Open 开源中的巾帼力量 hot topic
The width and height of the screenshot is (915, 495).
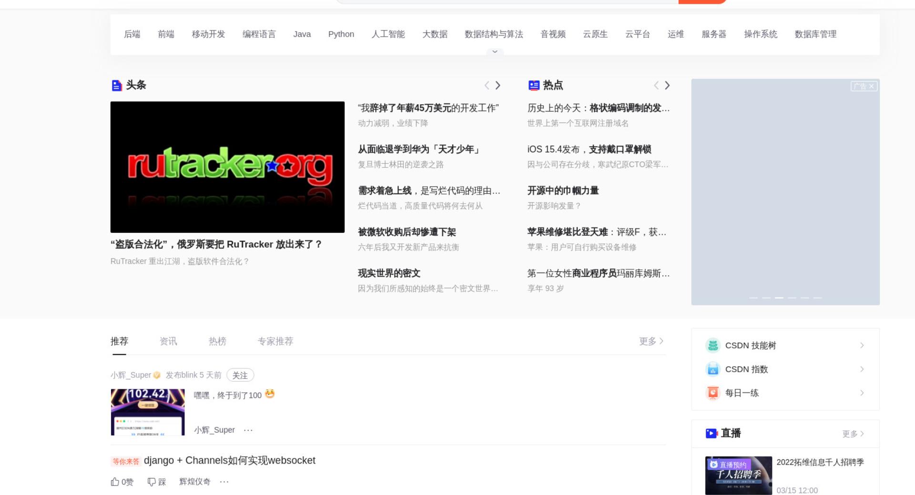pos(563,191)
